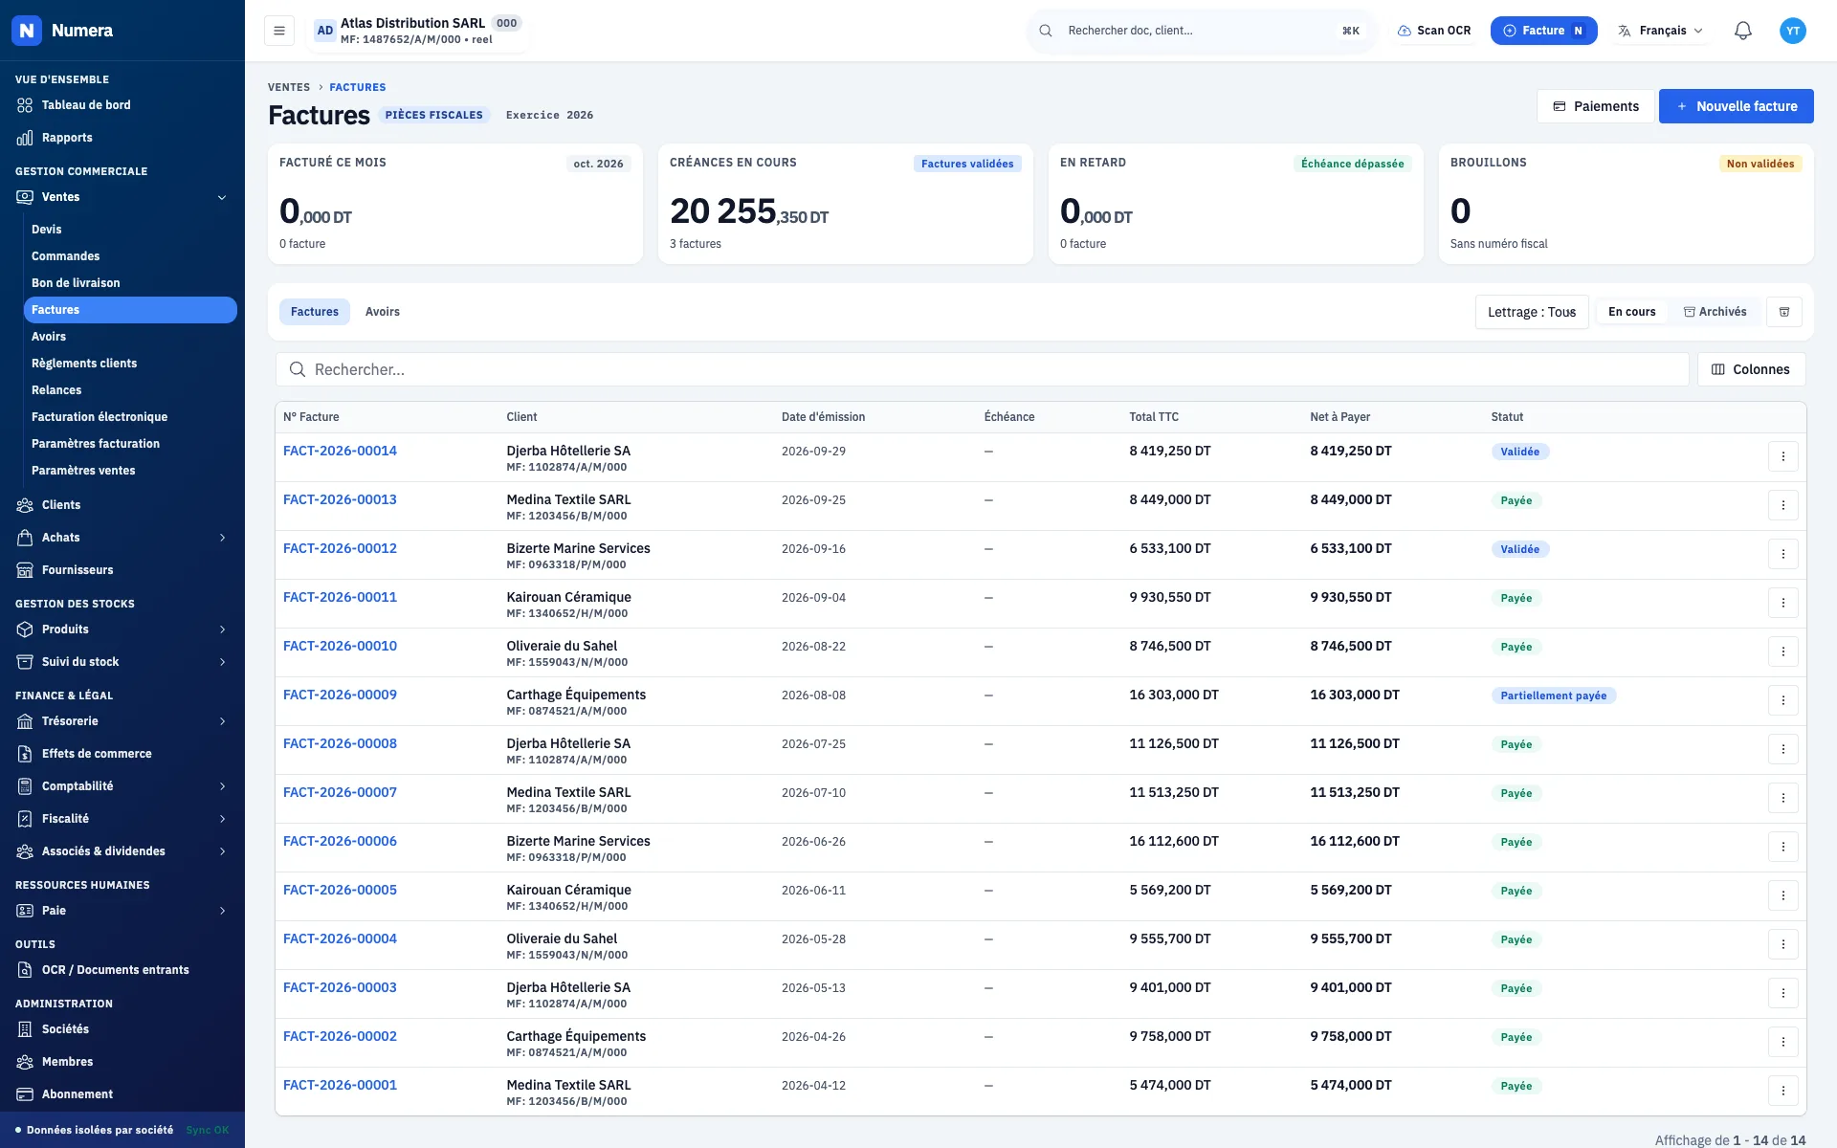Click the Rechercher table search field
Screen dimensions: 1837x1148
point(983,369)
